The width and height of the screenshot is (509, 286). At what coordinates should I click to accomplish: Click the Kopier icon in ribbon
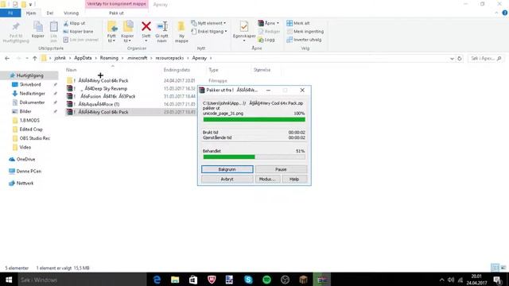[x=38, y=27]
